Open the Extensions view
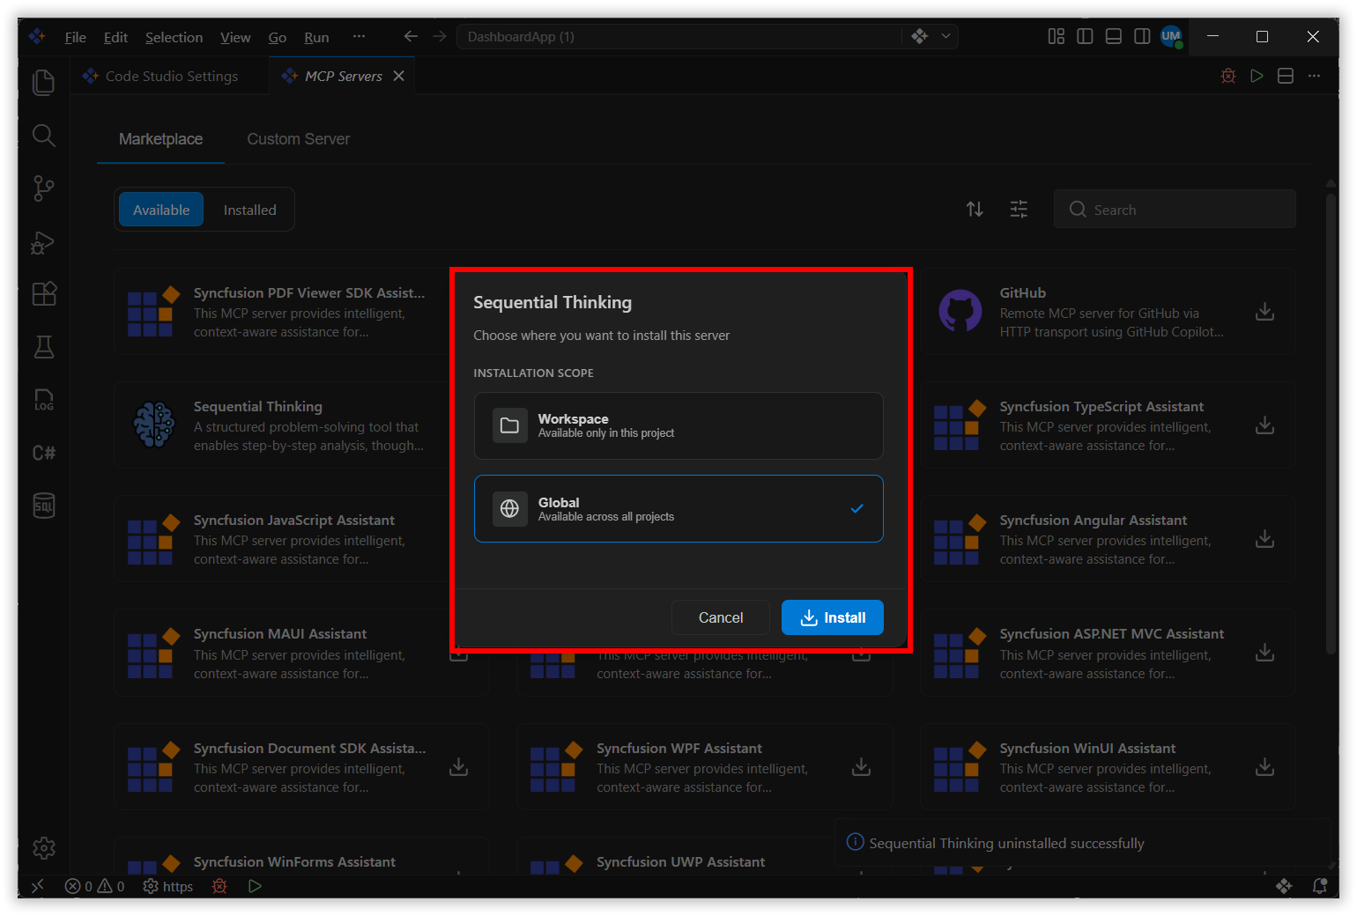The height and width of the screenshot is (916, 1357). coord(43,293)
